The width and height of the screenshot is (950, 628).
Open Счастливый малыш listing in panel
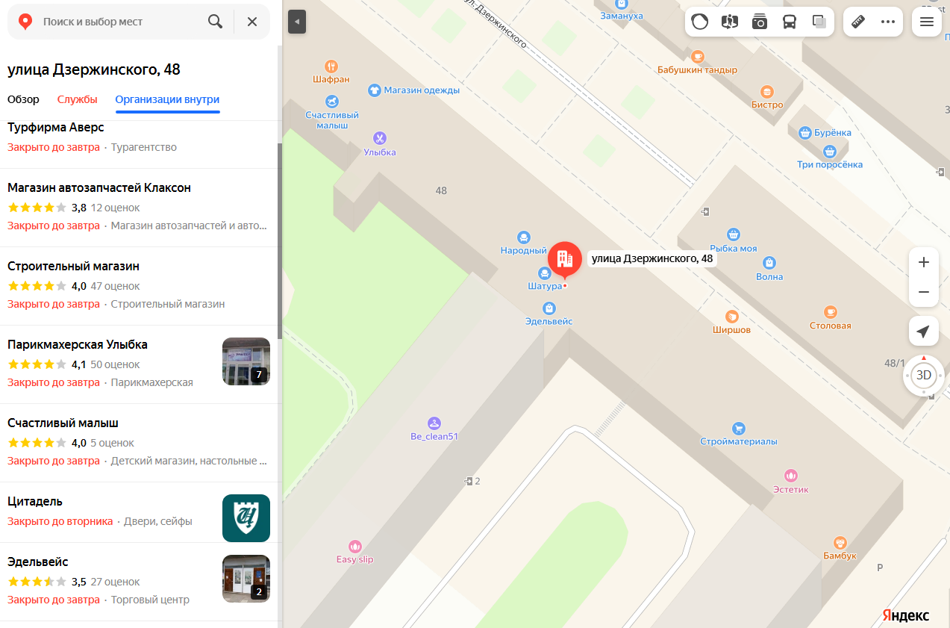click(x=139, y=442)
